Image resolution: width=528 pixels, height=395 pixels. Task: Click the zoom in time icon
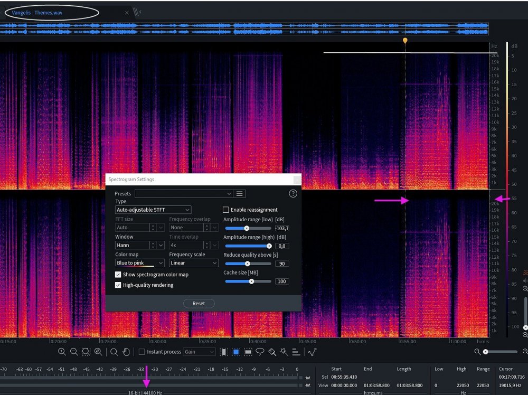tap(62, 352)
